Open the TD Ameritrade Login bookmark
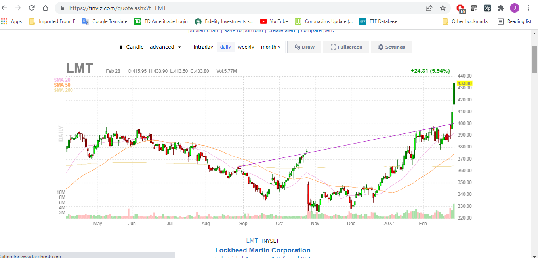538x258 pixels. click(161, 21)
